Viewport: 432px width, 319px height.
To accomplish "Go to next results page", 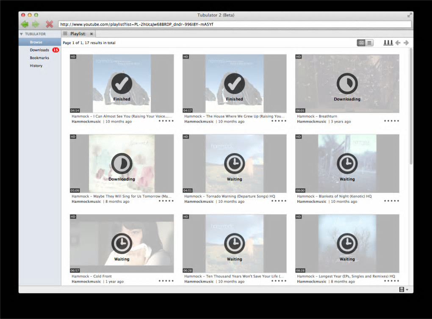I will 406,43.
